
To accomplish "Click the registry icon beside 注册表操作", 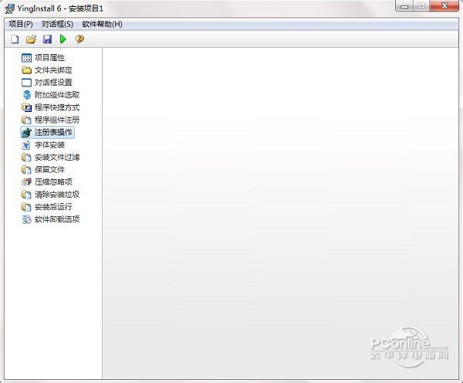I will 26,132.
